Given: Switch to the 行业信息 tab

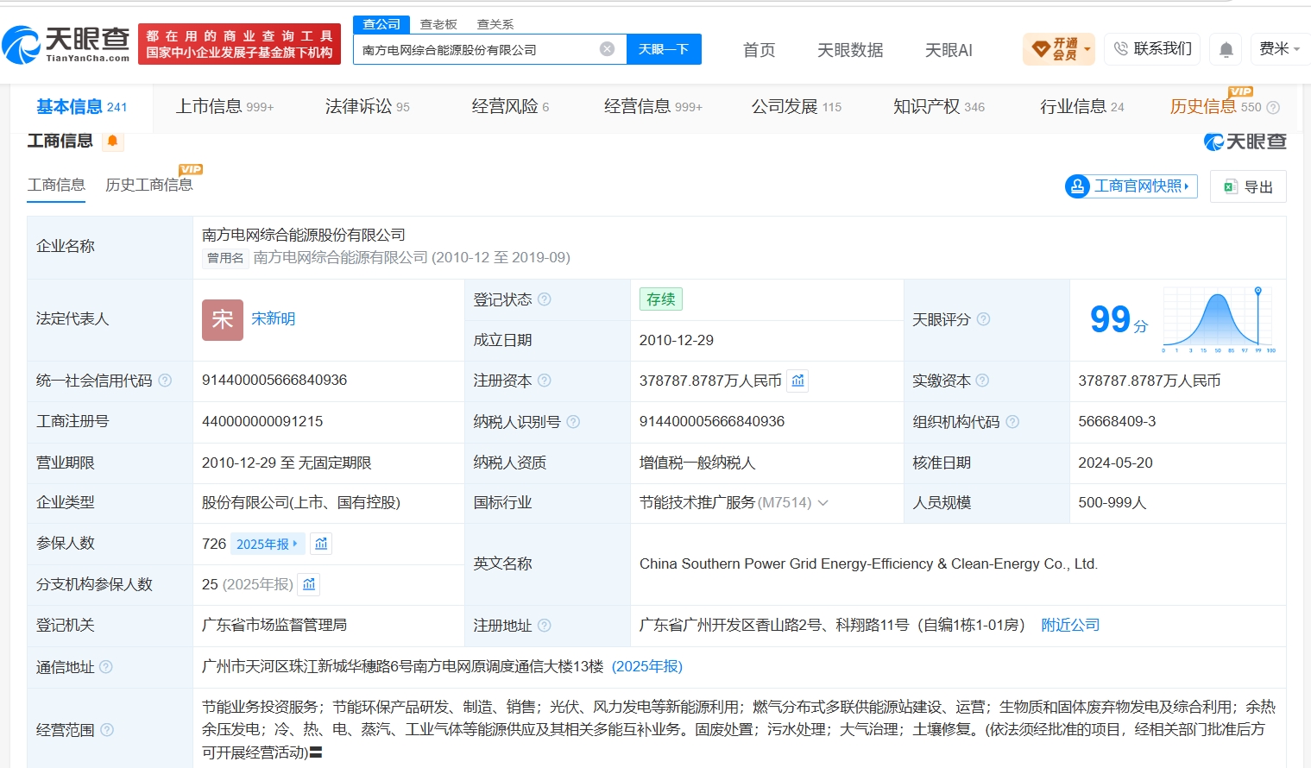Looking at the screenshot, I should pyautogui.click(x=1082, y=107).
